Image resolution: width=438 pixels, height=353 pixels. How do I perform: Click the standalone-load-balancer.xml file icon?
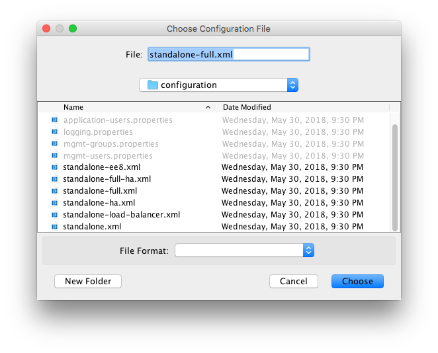click(x=54, y=215)
